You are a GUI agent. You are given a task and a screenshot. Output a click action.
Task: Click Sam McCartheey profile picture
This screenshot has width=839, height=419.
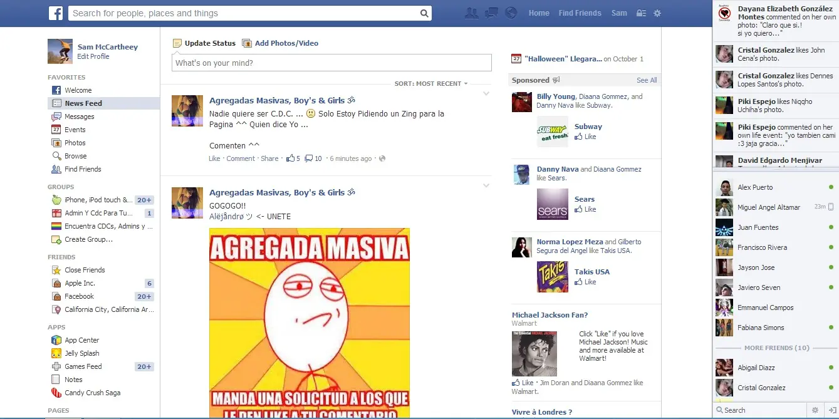[x=60, y=51]
